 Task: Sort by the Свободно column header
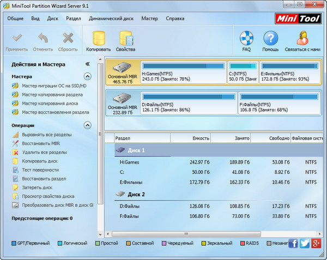[271, 138]
